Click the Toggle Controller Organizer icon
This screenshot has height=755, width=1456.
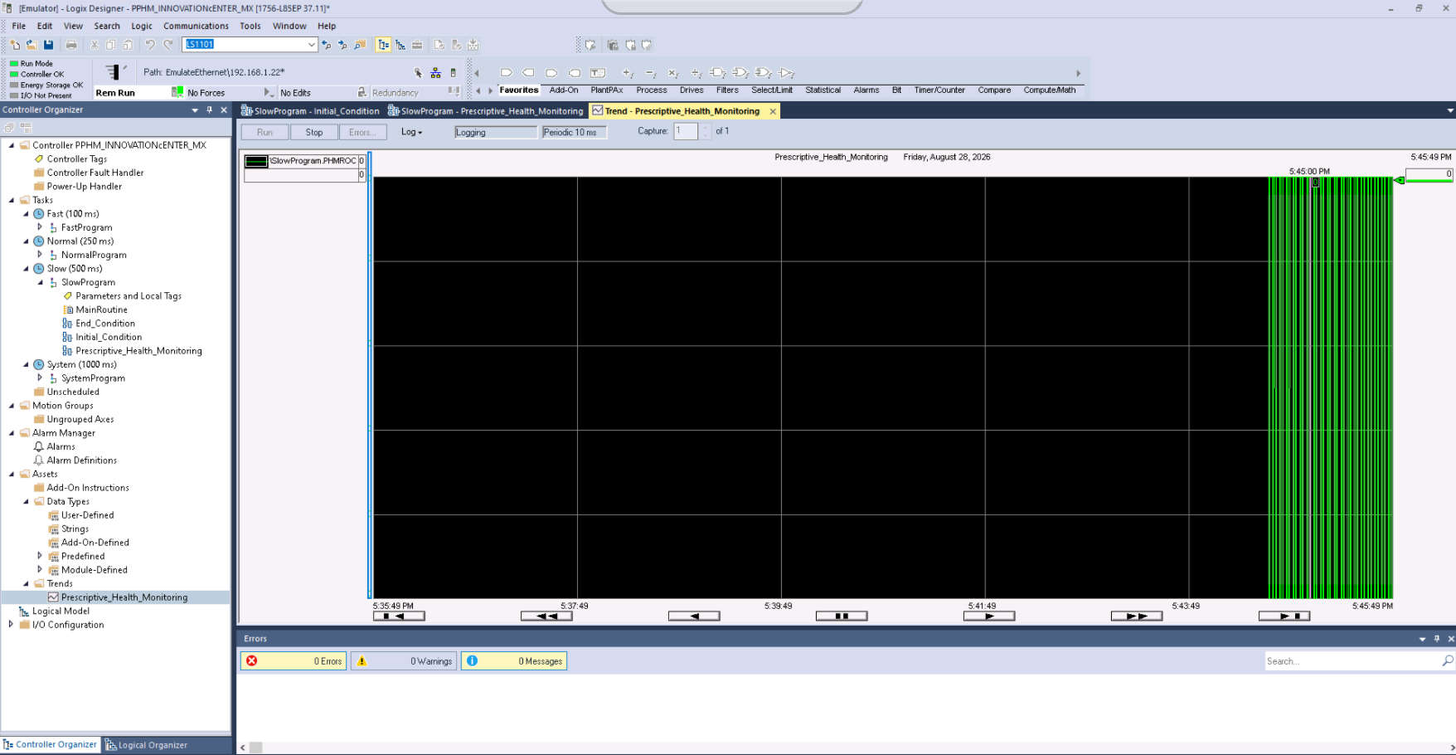tap(383, 45)
